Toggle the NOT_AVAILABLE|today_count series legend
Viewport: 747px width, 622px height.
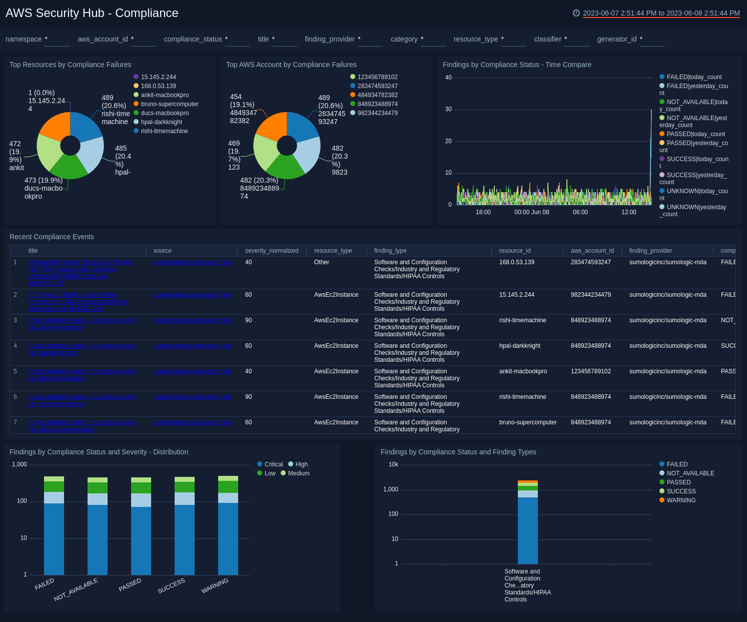[693, 106]
